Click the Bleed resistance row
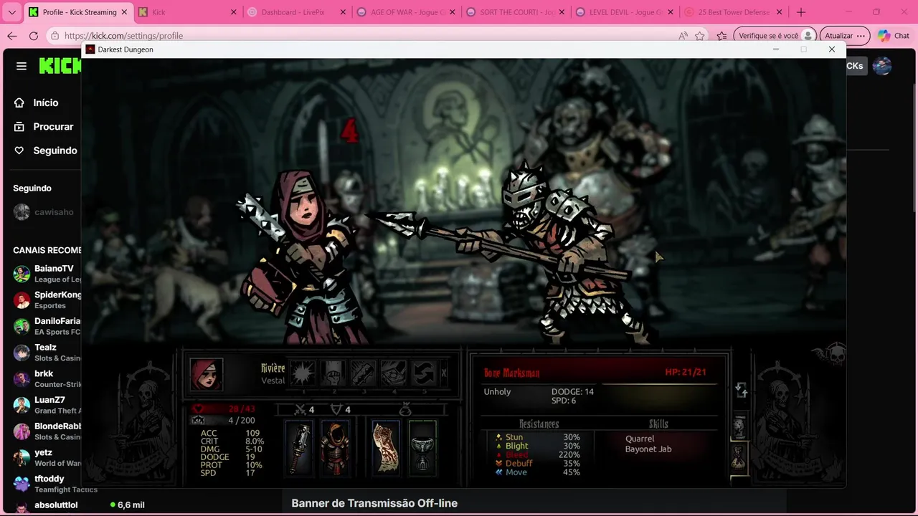Viewport: 918px width, 516px height. (537, 454)
